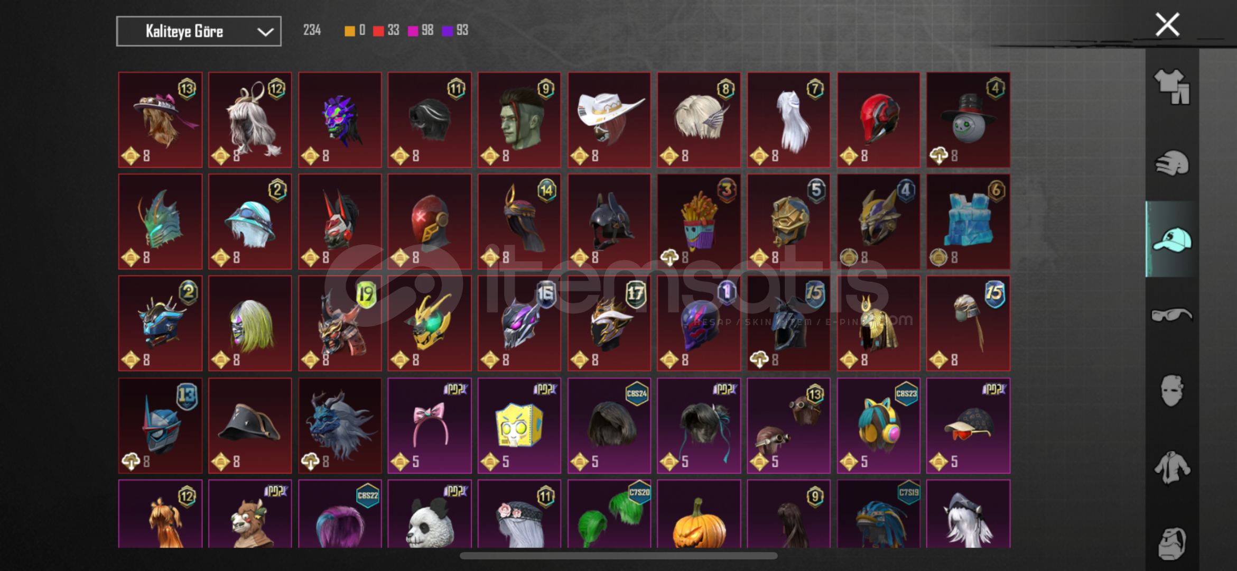Select the french fries headgear item
Image resolution: width=1237 pixels, height=571 pixels.
pyautogui.click(x=699, y=222)
